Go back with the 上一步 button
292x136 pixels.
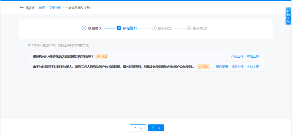pos(138,128)
